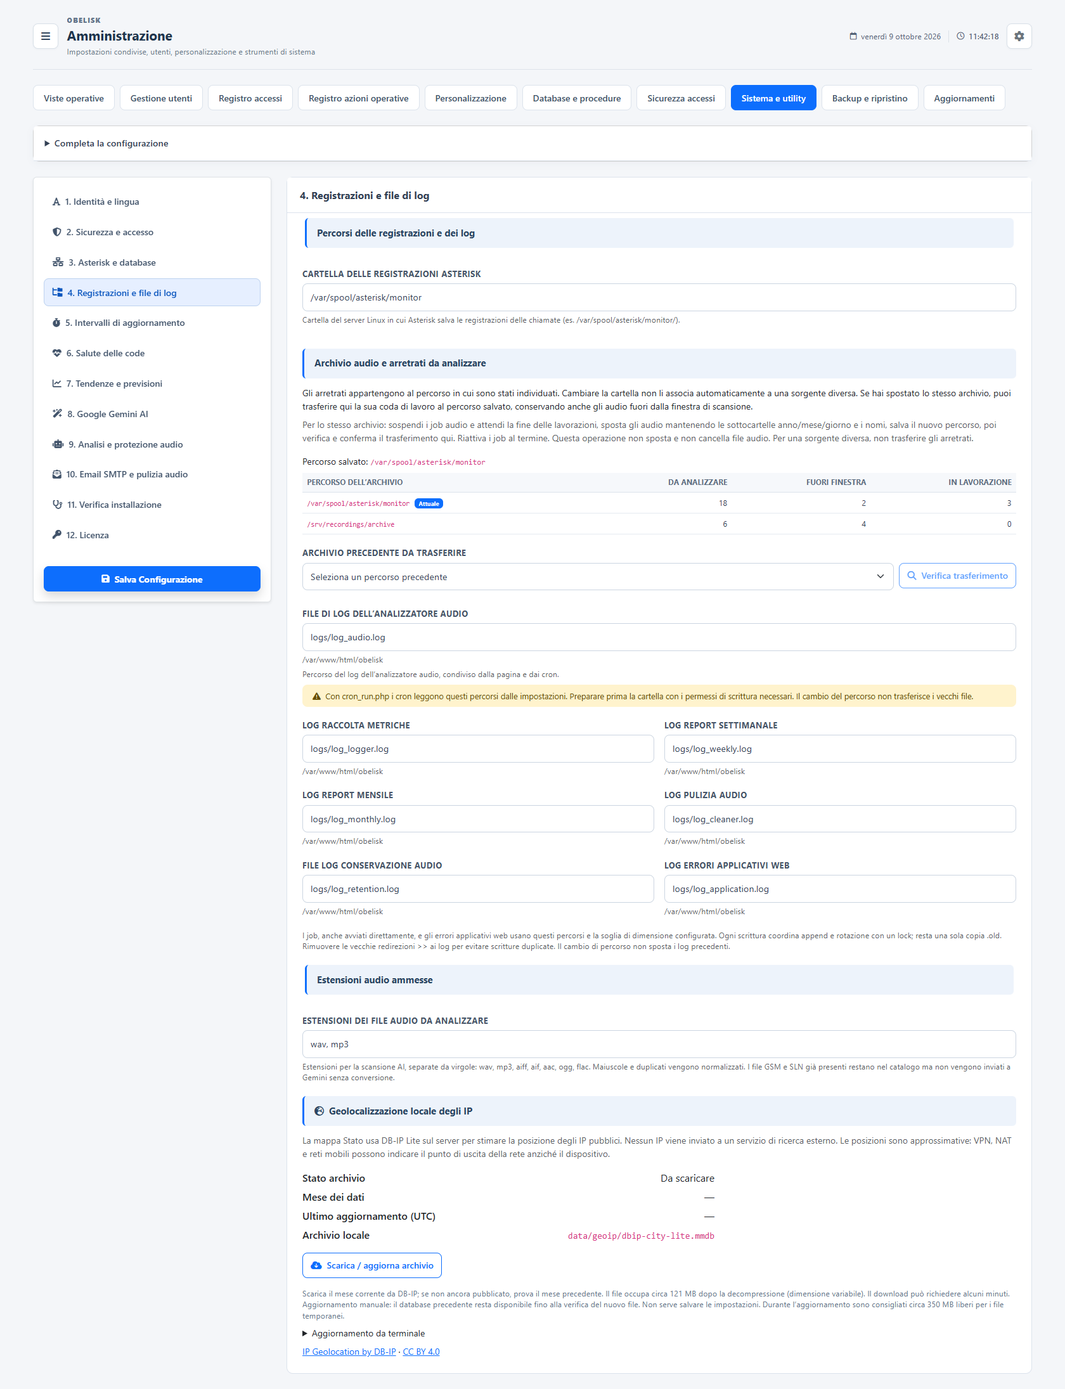Open the Gestione utenti tab
This screenshot has height=1389, width=1065.
[161, 98]
